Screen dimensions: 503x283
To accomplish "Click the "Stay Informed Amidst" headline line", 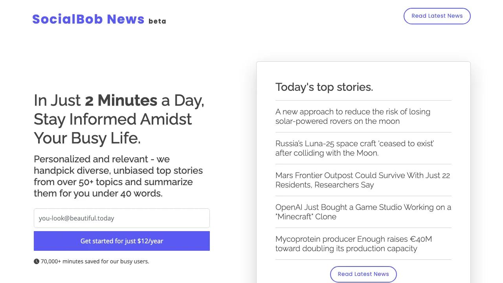I will point(113,119).
